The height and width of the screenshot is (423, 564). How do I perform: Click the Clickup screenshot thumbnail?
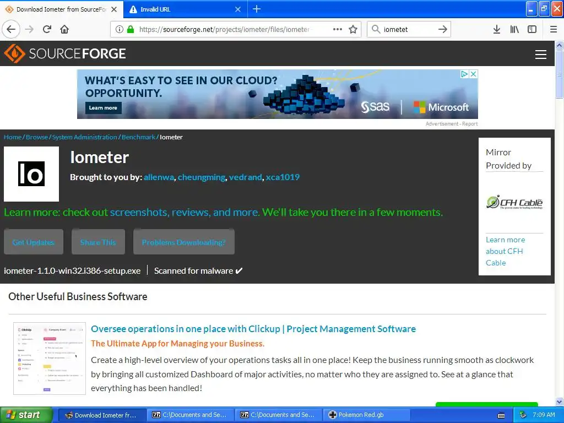50,358
